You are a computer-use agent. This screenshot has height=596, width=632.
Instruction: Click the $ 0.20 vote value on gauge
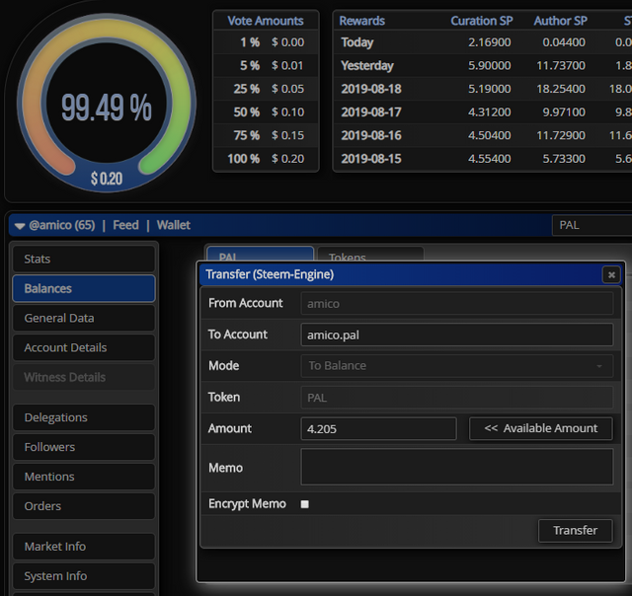click(x=107, y=179)
